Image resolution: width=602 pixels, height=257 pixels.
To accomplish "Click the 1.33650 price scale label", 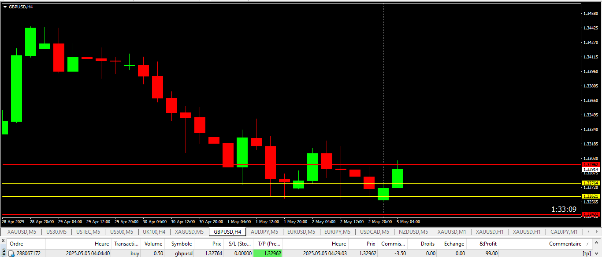I will (x=591, y=100).
